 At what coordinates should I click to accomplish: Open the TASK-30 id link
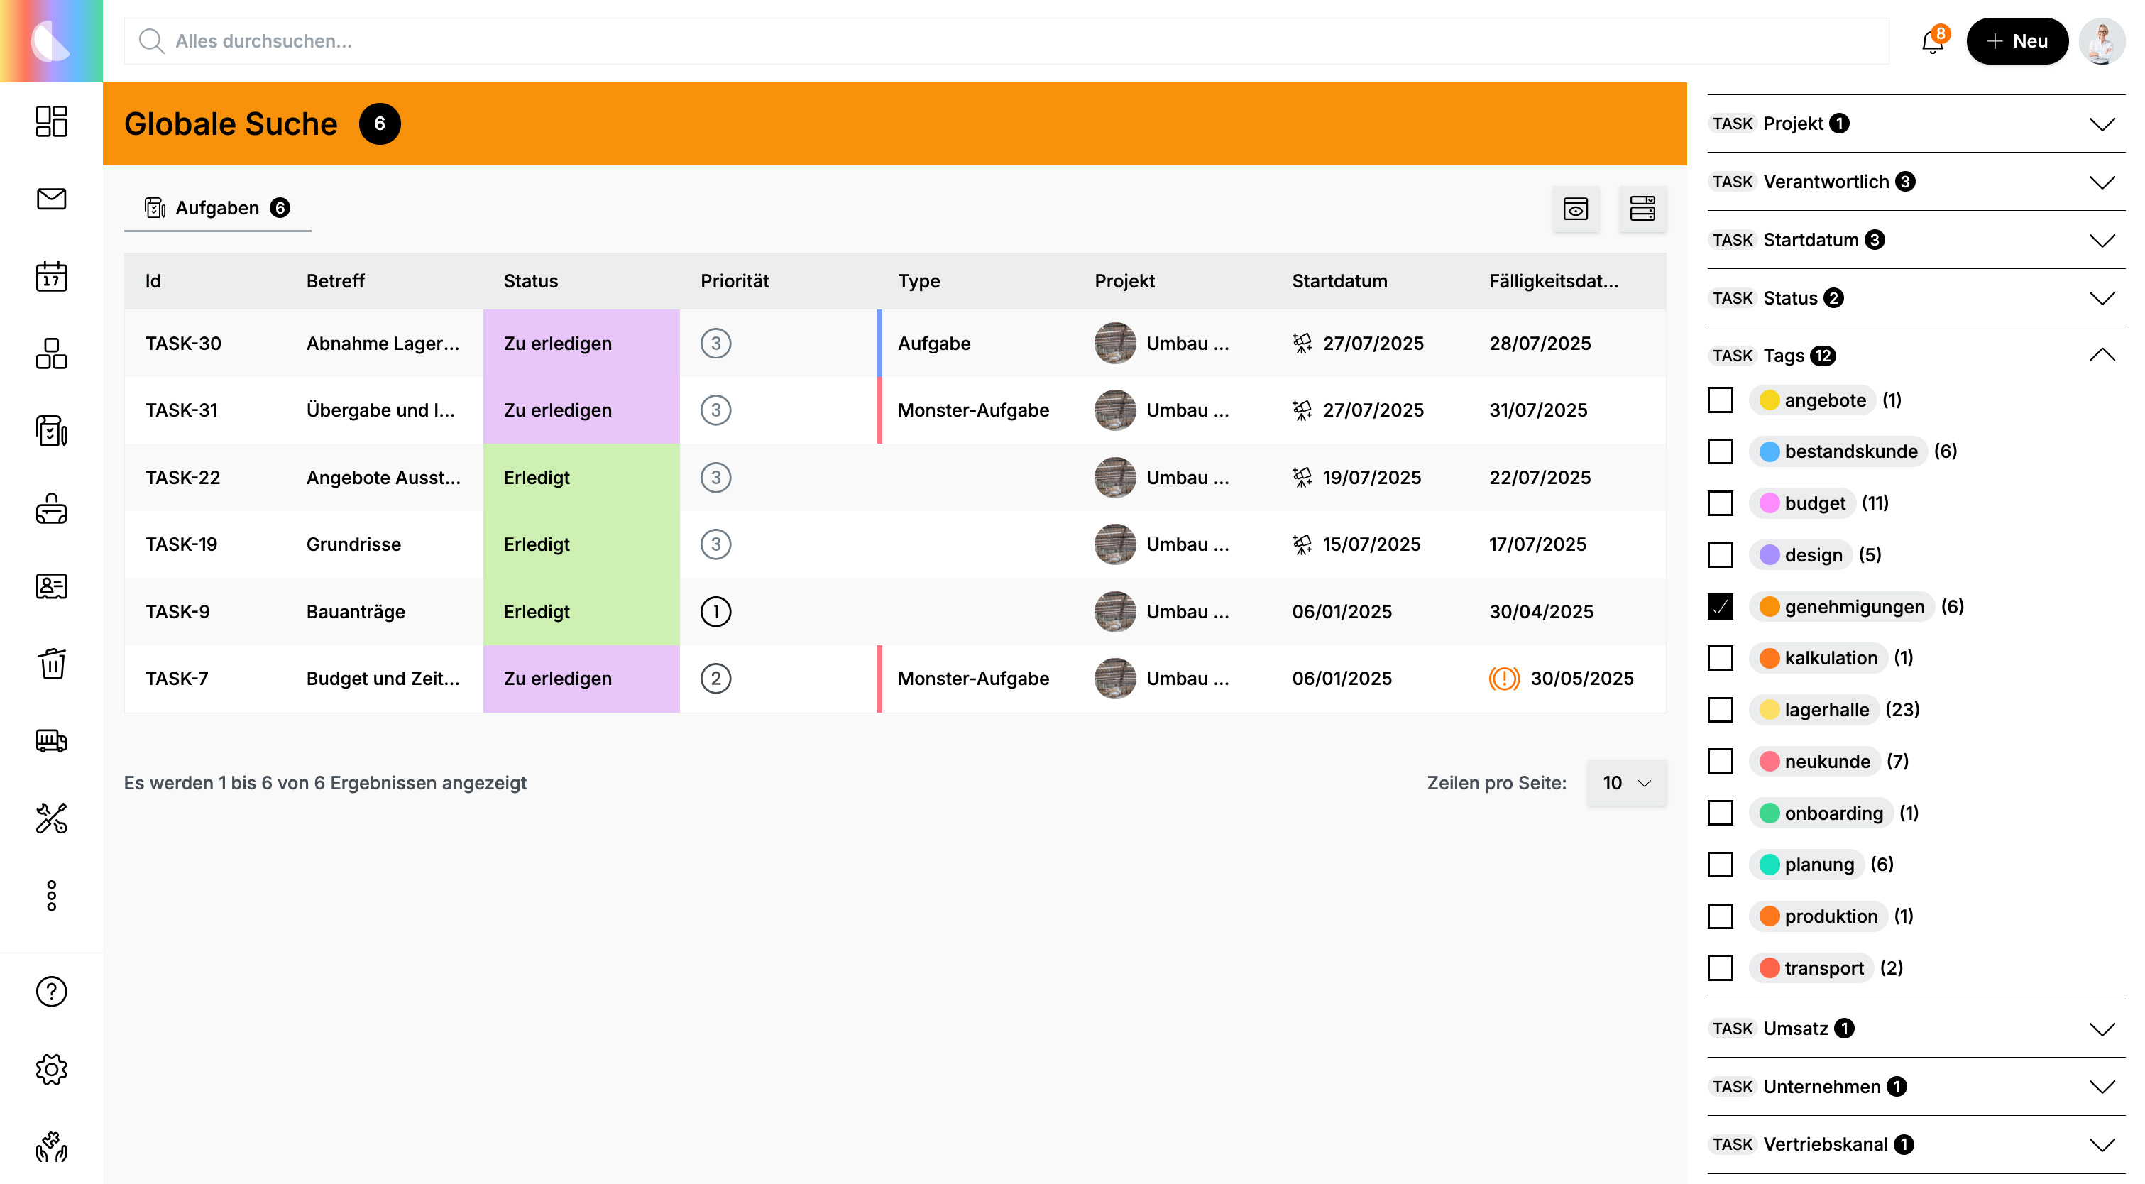[x=183, y=343]
